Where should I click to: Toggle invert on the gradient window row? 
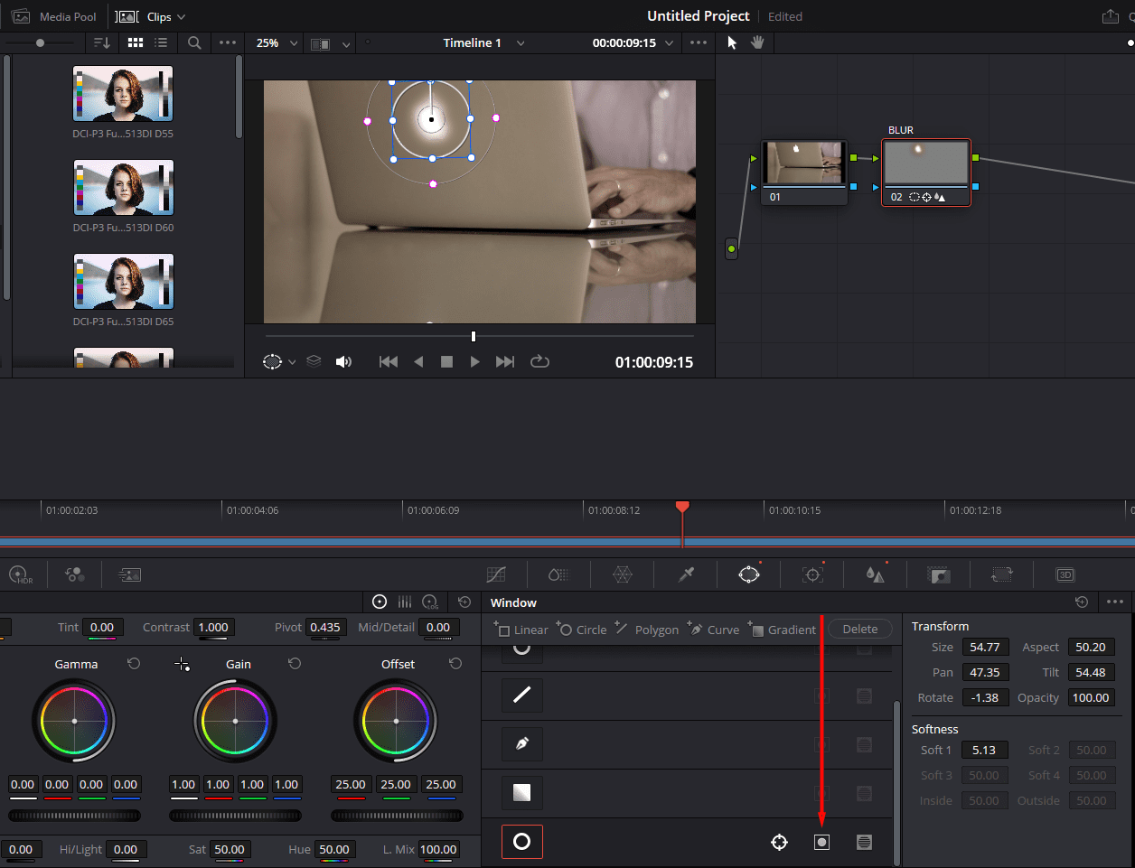[821, 793]
